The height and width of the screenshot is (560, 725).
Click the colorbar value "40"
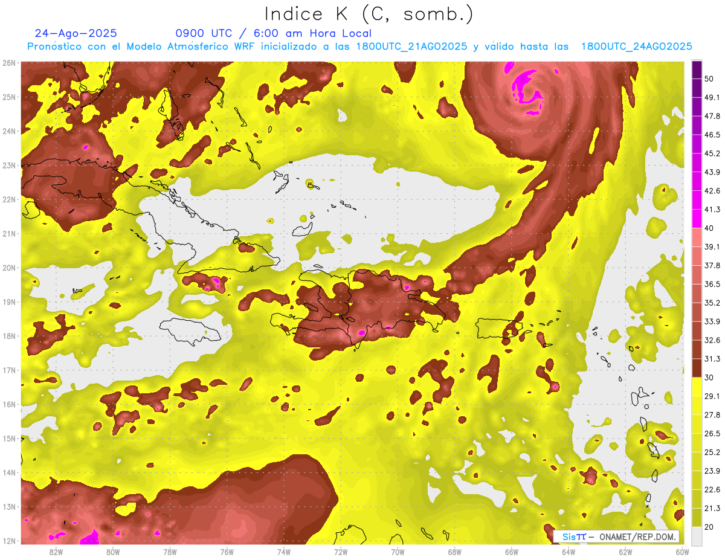(709, 228)
